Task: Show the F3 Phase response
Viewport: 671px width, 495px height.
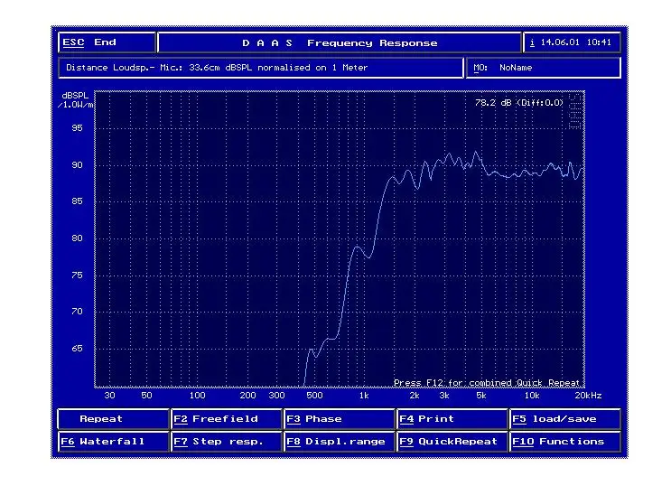Action: pyautogui.click(x=340, y=419)
